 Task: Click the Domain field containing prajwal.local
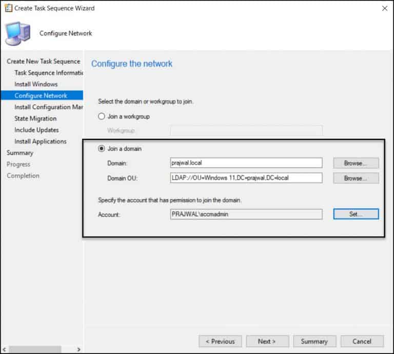246,163
